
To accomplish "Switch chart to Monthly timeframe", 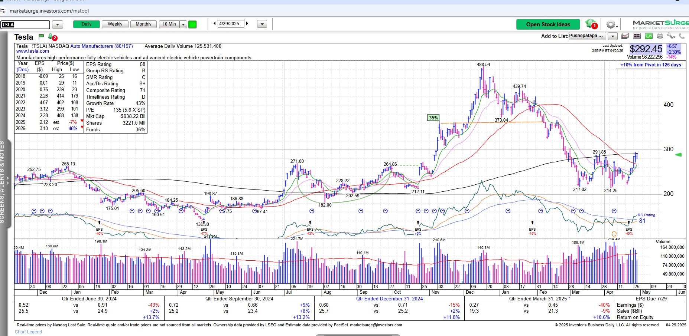I will (143, 24).
